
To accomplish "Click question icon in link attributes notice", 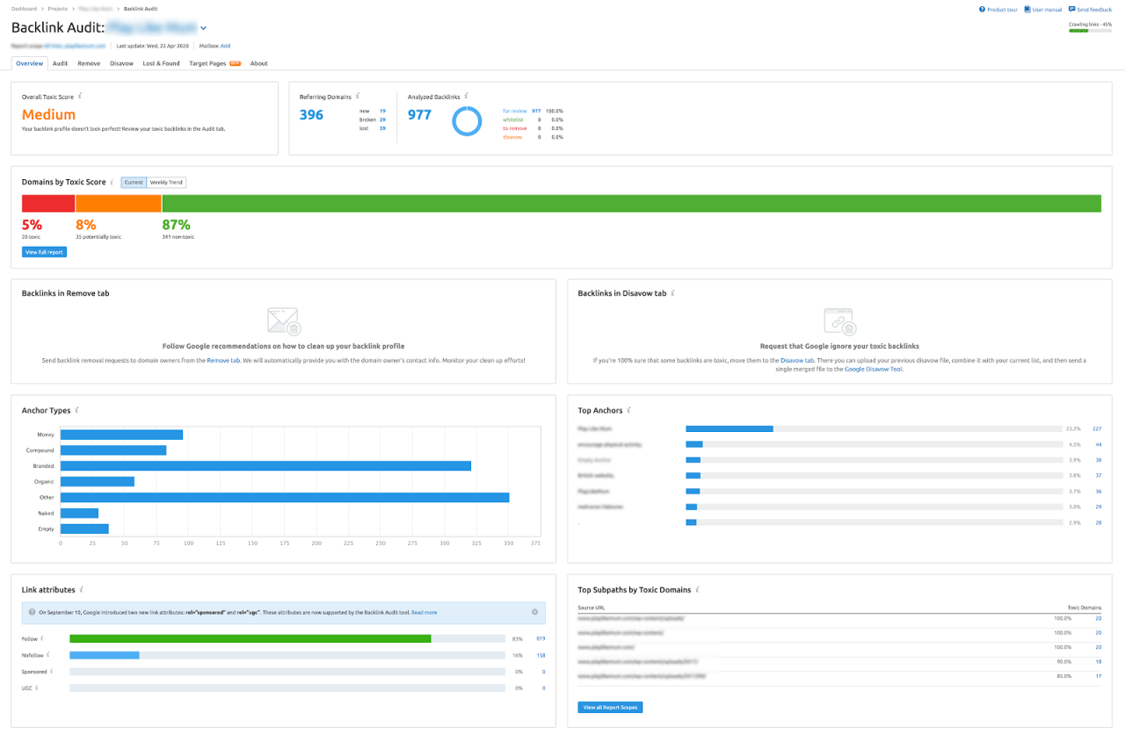I will click(32, 612).
